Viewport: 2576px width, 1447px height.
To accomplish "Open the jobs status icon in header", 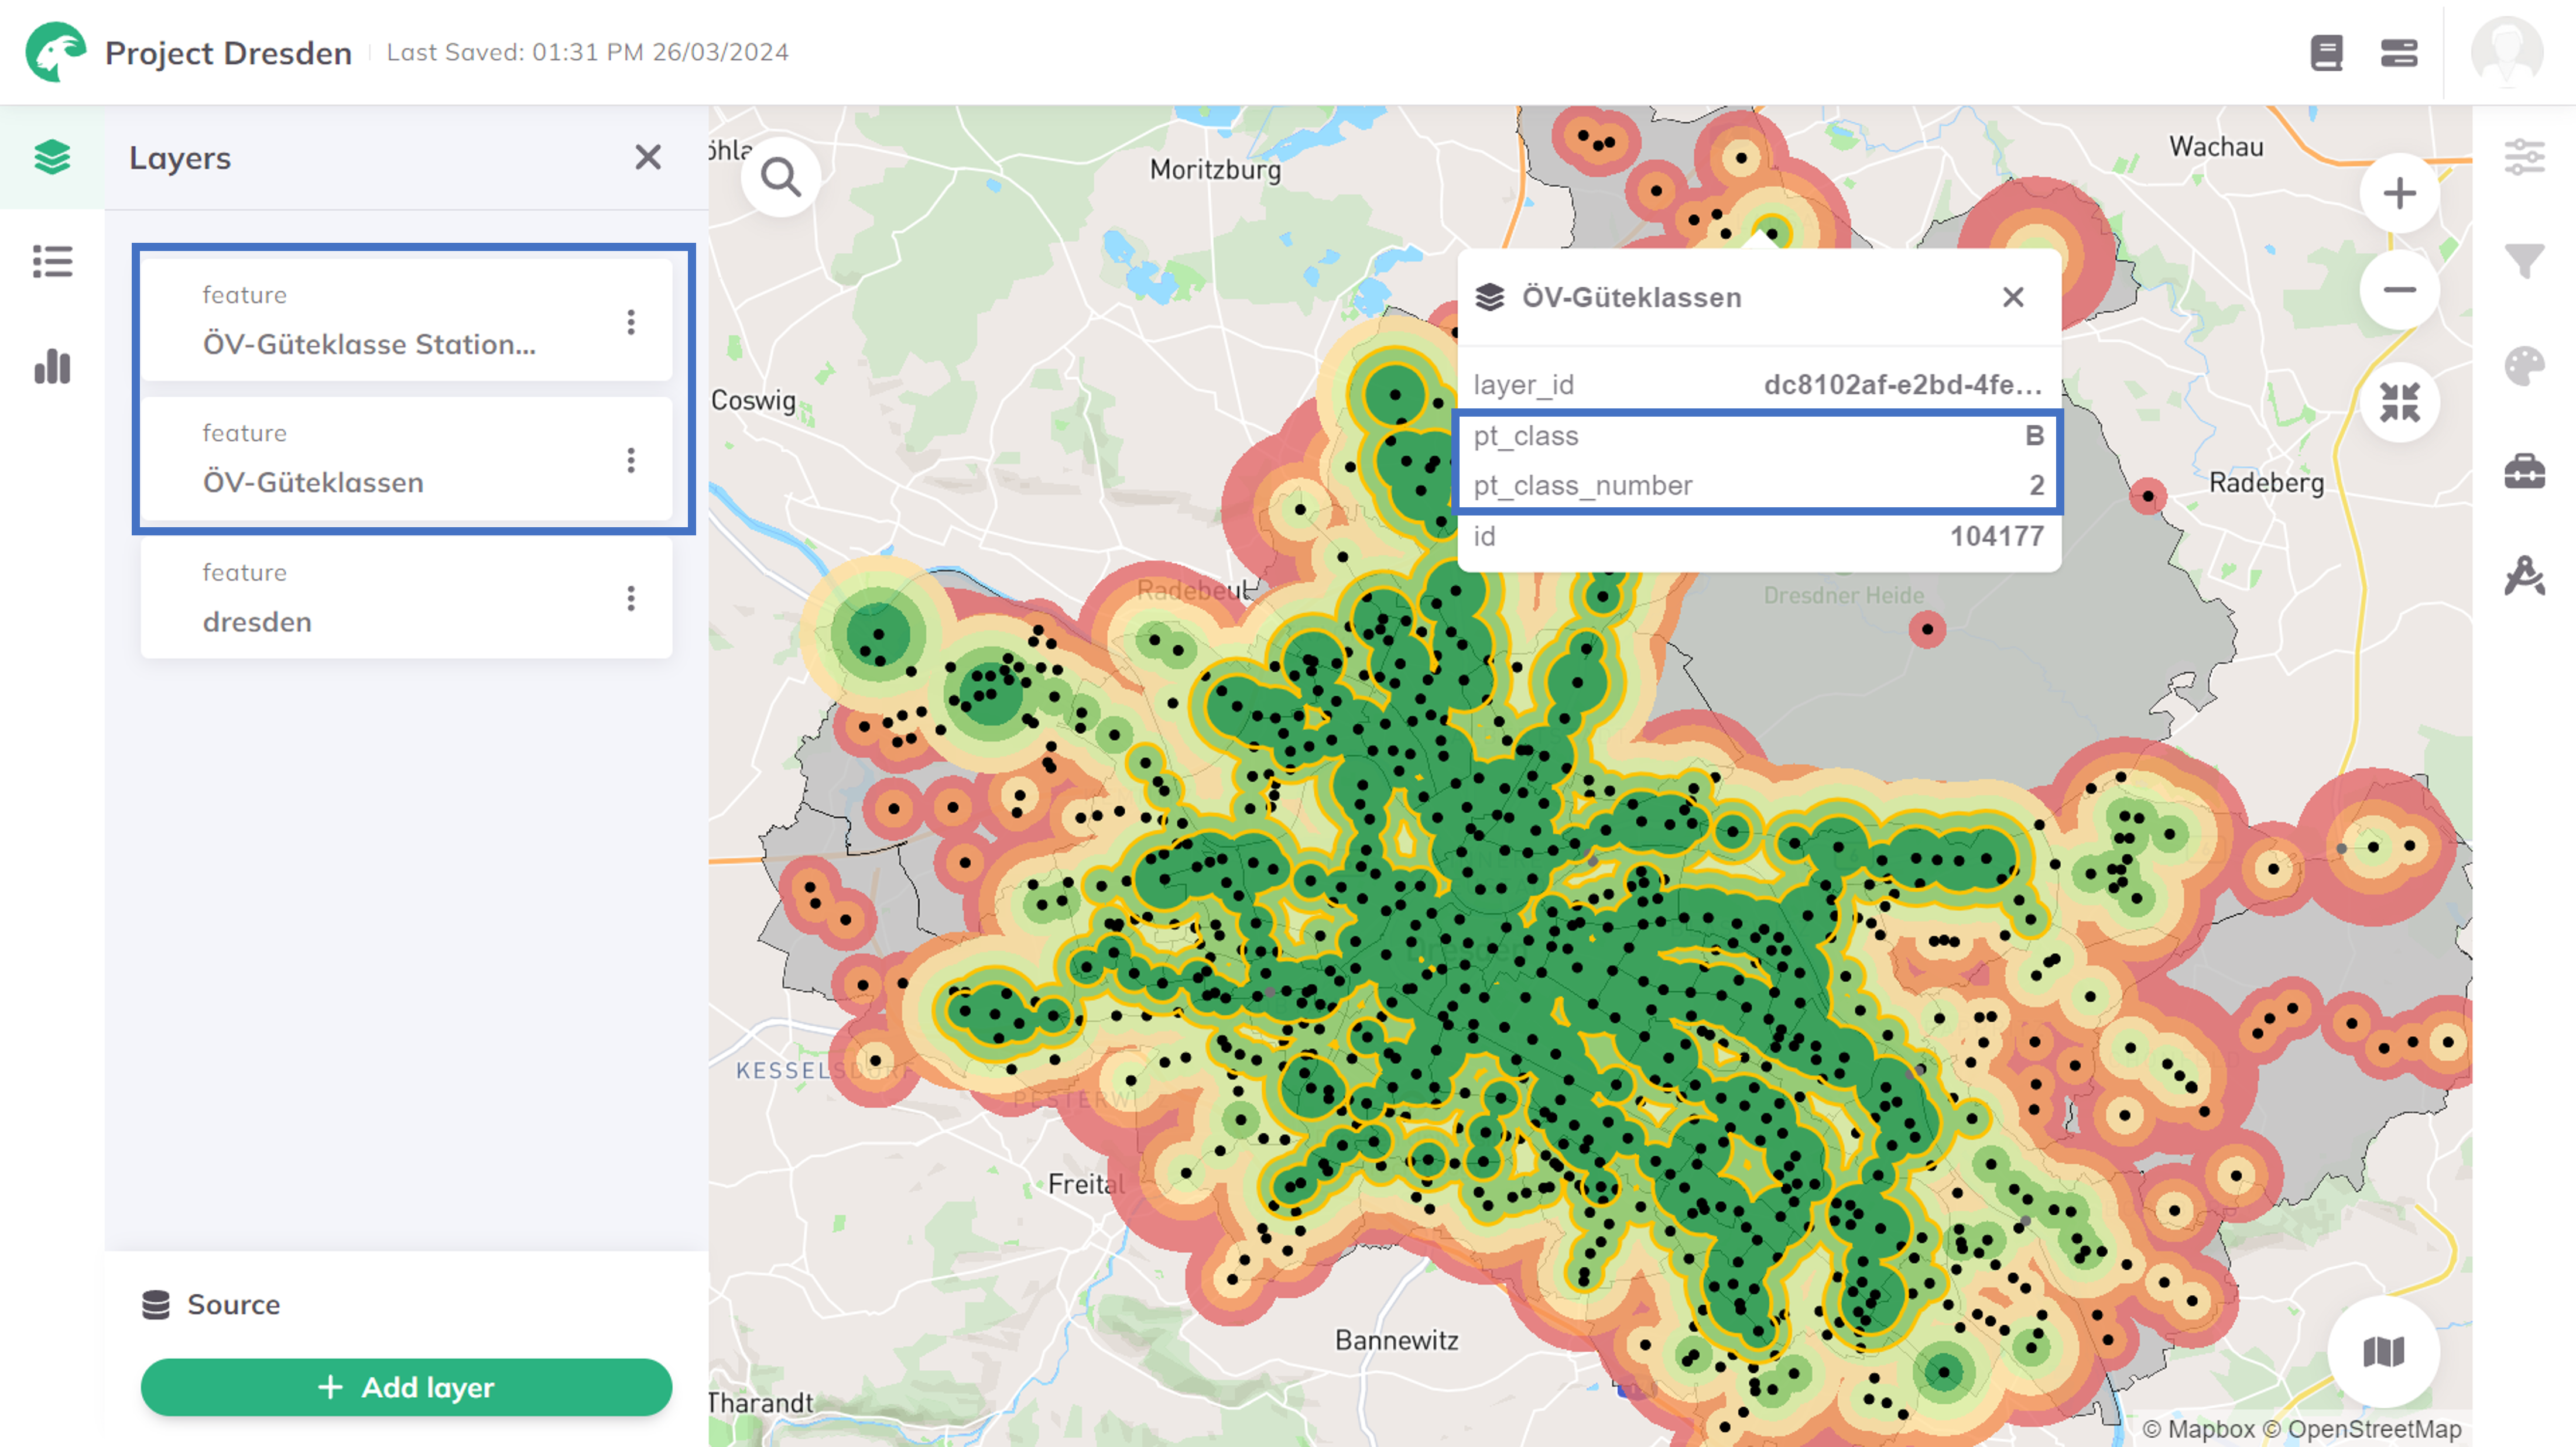I will tap(2398, 52).
